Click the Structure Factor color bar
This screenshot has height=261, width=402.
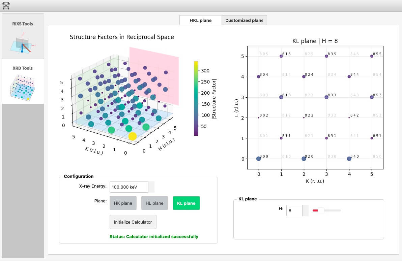(x=196, y=98)
